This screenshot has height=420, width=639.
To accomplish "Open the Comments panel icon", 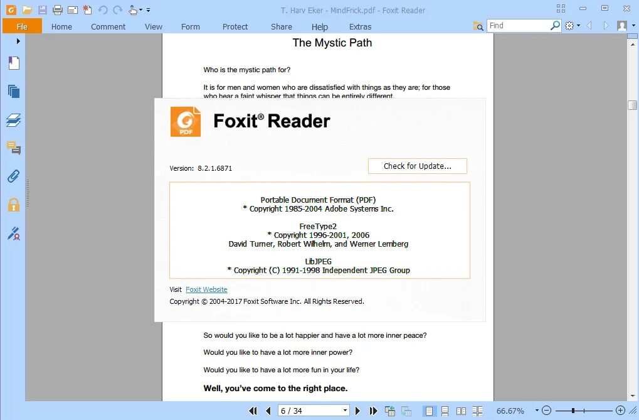I will (x=14, y=148).
